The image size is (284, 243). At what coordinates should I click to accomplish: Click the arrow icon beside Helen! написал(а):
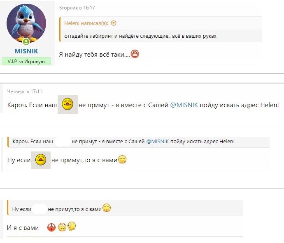(x=114, y=23)
